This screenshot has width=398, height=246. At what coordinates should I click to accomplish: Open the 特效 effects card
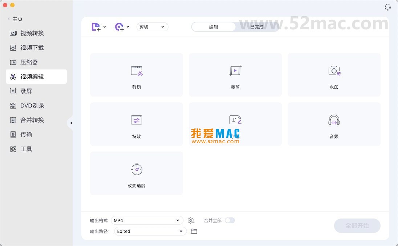(x=137, y=124)
